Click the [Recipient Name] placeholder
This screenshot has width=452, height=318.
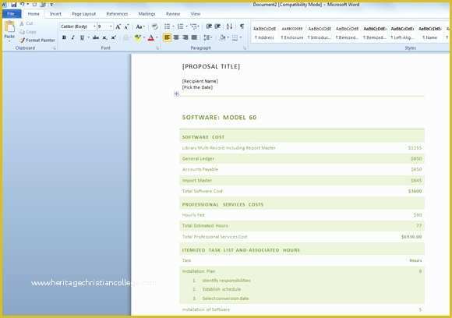(200, 81)
